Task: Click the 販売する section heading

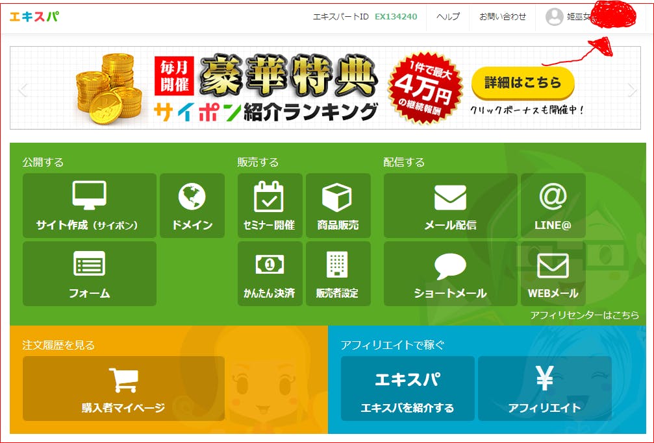Action: (x=258, y=162)
